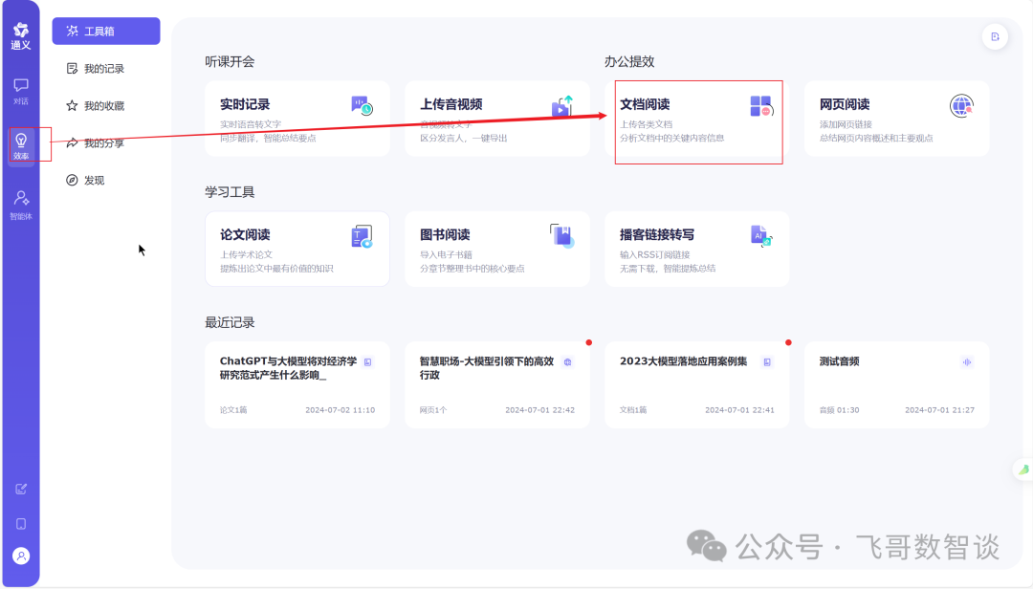Screen dimensions: 1033x589
Task: Open the 测试音频 recent record
Action: coord(896,384)
